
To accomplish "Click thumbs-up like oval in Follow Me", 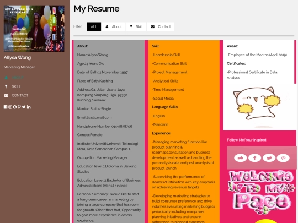I will (241, 158).
